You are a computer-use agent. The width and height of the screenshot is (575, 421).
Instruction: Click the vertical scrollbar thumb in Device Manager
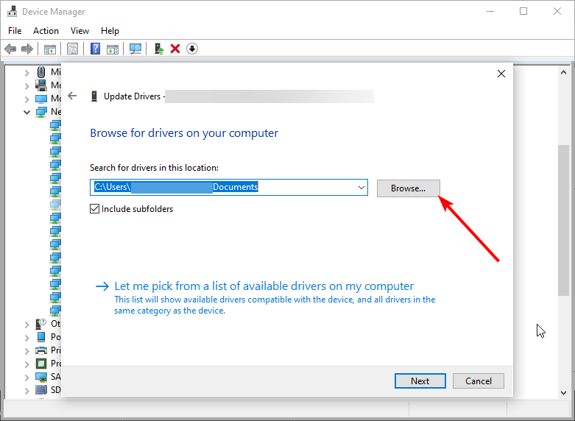click(563, 220)
